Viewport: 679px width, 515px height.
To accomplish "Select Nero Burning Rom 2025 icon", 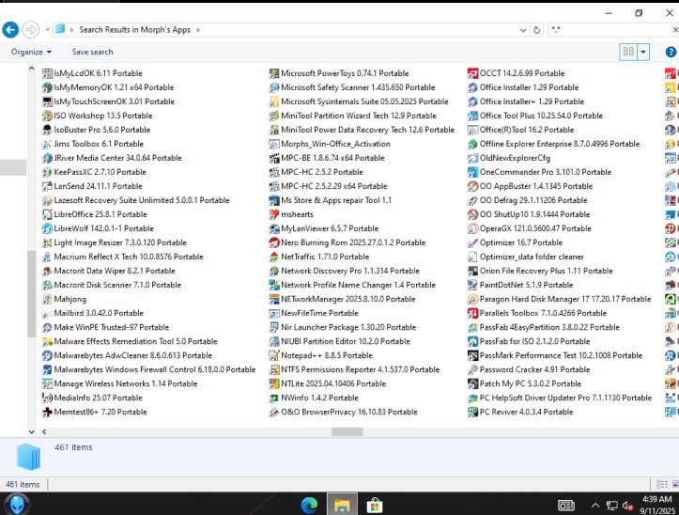I will tap(274, 242).
